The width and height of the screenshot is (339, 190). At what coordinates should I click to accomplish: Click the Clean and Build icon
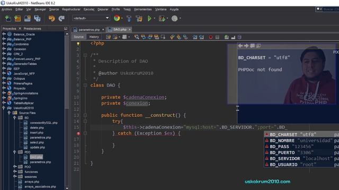click(139, 18)
